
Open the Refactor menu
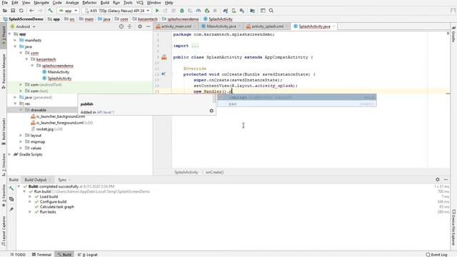89,3
